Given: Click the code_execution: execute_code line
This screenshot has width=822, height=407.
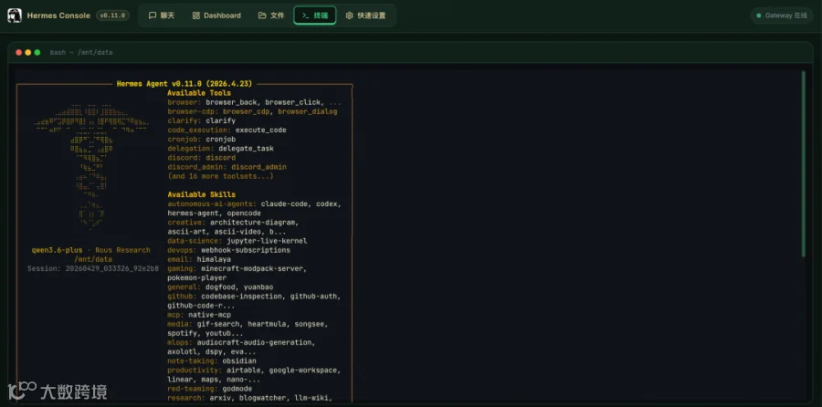Looking at the screenshot, I should tap(227, 130).
